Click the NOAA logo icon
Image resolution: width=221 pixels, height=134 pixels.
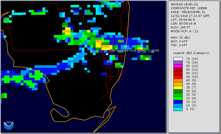[x=9, y=125]
